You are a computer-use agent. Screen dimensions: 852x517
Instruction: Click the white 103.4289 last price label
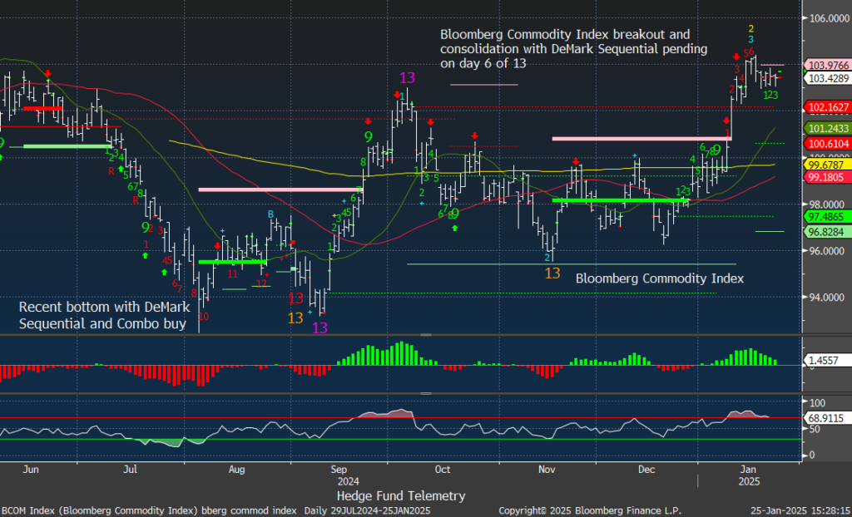[x=826, y=79]
